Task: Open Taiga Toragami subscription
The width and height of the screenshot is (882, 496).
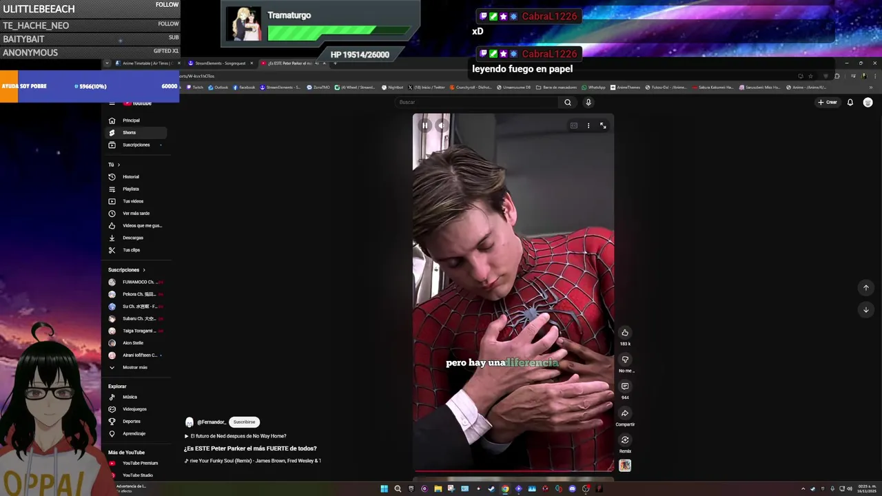Action: [x=136, y=331]
